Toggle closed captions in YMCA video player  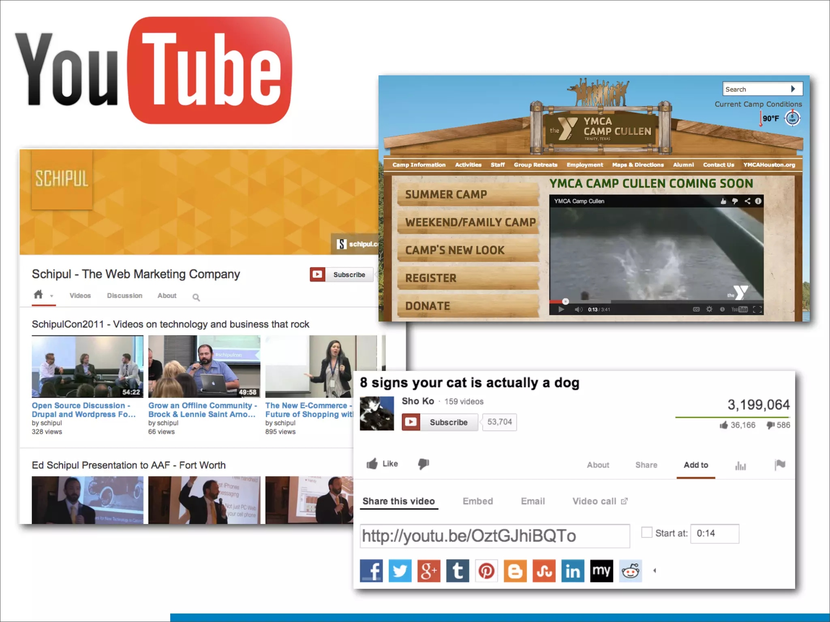click(696, 309)
